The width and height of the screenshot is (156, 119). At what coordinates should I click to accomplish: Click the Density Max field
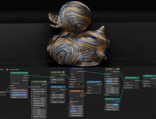point(19,92)
